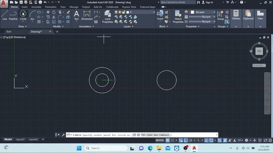Click the Dimension tool

click(87, 15)
